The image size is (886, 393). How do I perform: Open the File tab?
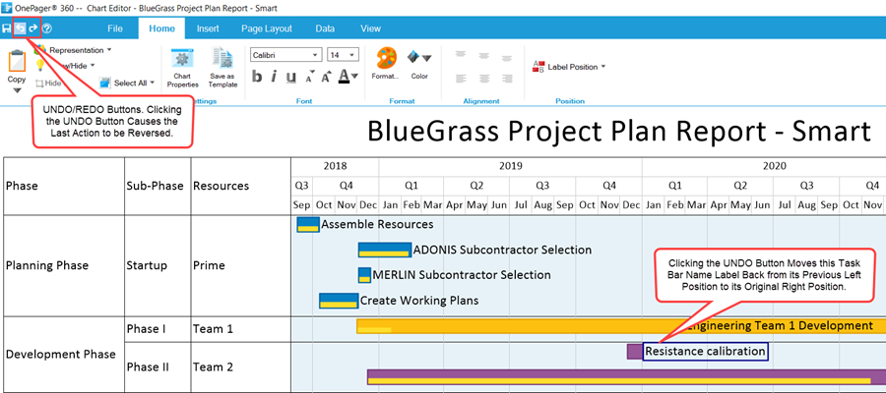[115, 28]
